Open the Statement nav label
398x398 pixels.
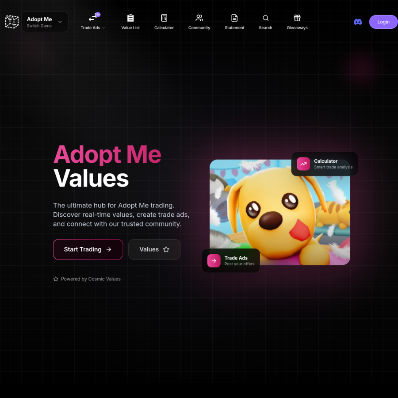234,28
